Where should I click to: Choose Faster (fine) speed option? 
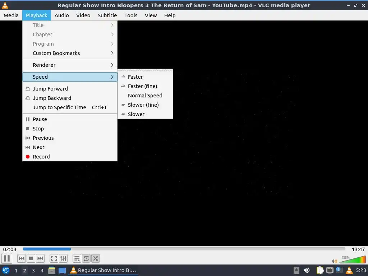pyautogui.click(x=145, y=86)
